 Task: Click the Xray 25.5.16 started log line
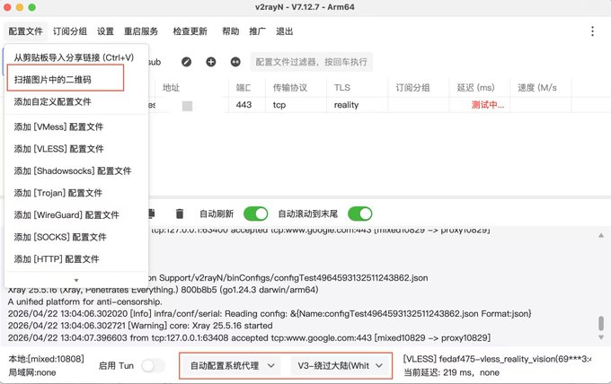click(140, 326)
